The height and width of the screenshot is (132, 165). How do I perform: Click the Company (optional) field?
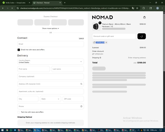pyautogui.click(x=51, y=76)
